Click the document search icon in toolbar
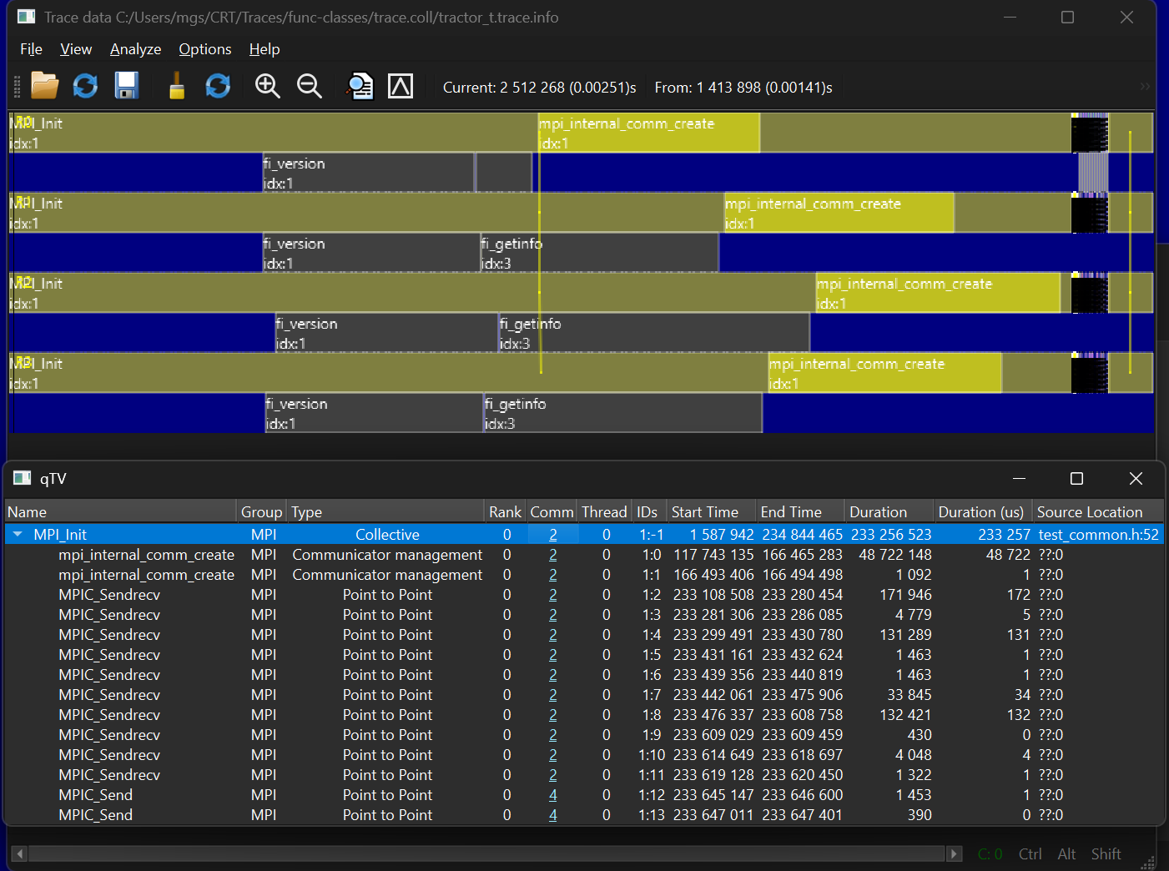 [360, 86]
